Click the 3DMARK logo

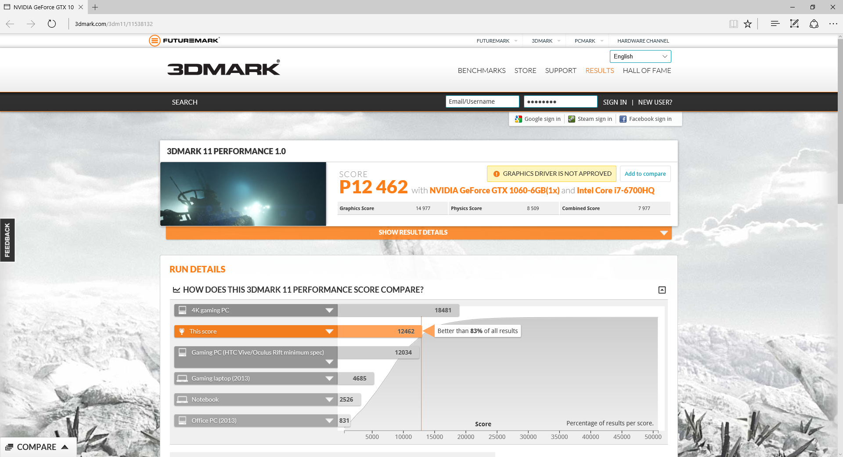223,68
